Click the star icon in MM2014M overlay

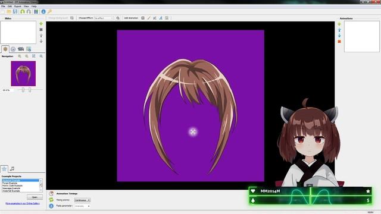click(368, 191)
